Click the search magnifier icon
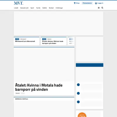117x117 pixels. [x=102, y=8]
